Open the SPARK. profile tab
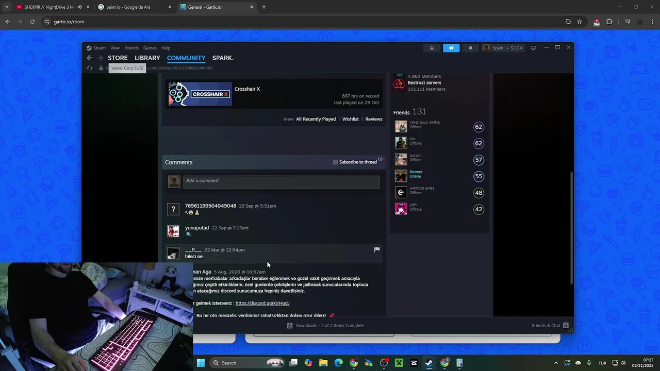 click(223, 58)
